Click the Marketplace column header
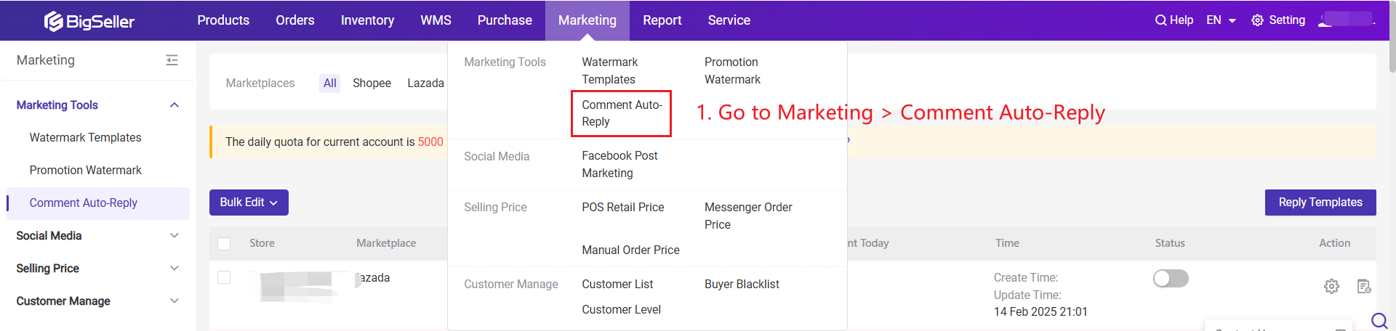 386,244
